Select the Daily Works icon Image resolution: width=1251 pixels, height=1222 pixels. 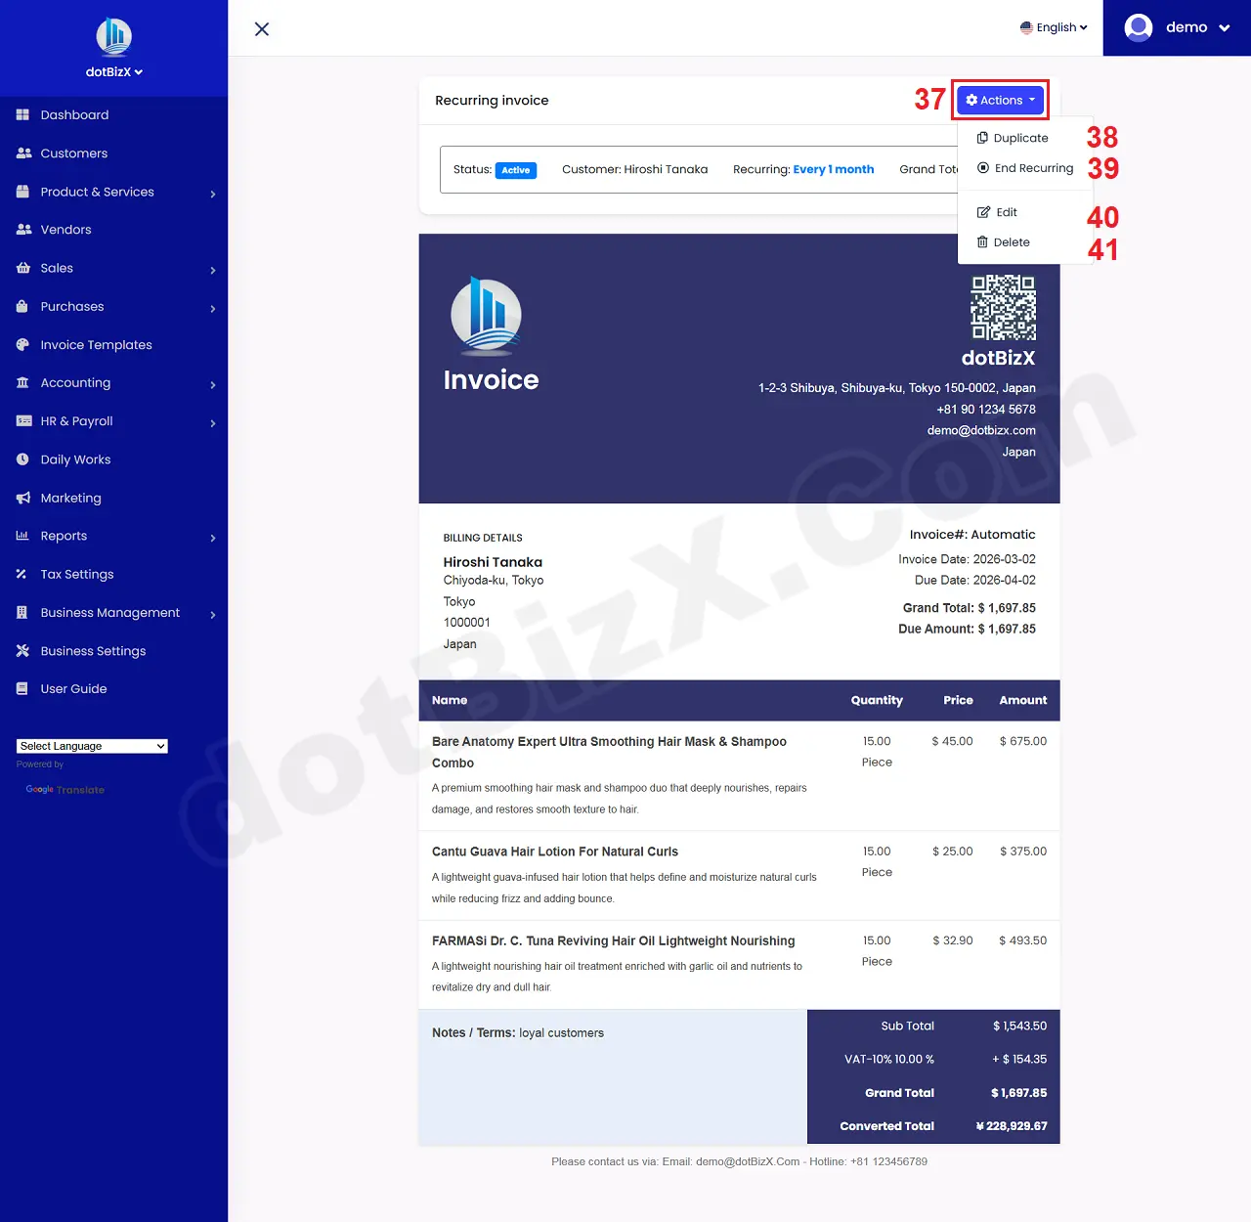coord(22,458)
